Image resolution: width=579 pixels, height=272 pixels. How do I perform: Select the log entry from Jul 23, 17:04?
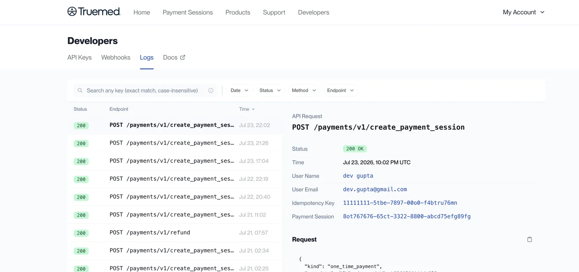[175, 161]
